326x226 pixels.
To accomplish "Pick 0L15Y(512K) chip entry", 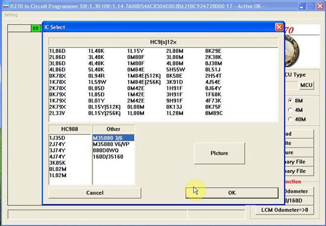I will point(104,107).
